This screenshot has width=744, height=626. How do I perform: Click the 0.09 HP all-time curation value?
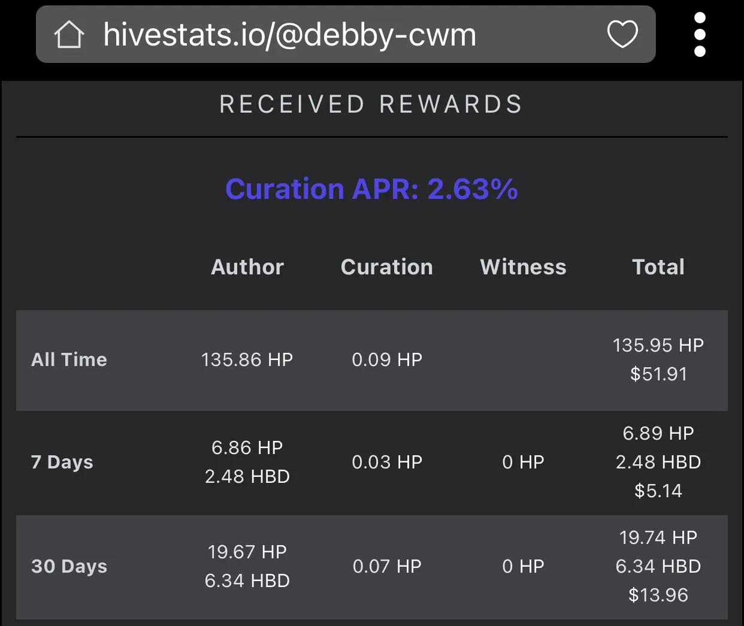[387, 359]
